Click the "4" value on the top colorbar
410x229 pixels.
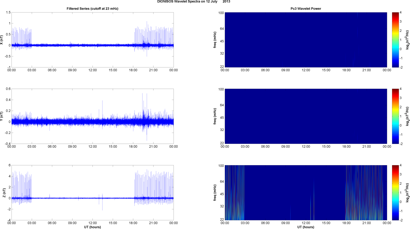[x=401, y=13]
